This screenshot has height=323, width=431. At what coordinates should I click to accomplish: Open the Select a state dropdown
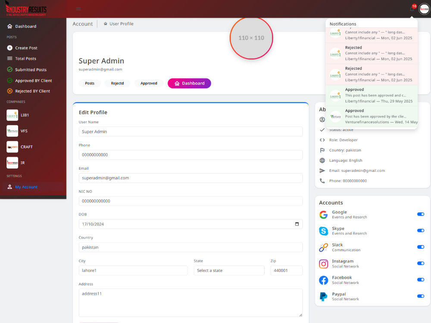(229, 270)
